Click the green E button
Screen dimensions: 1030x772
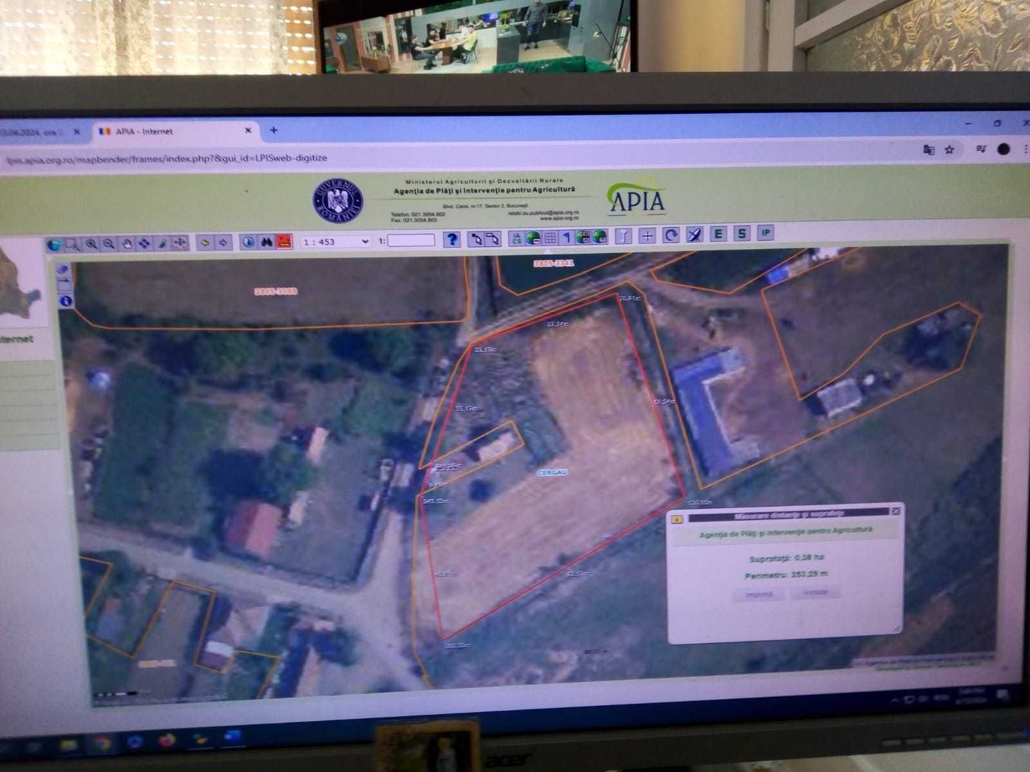coord(718,234)
